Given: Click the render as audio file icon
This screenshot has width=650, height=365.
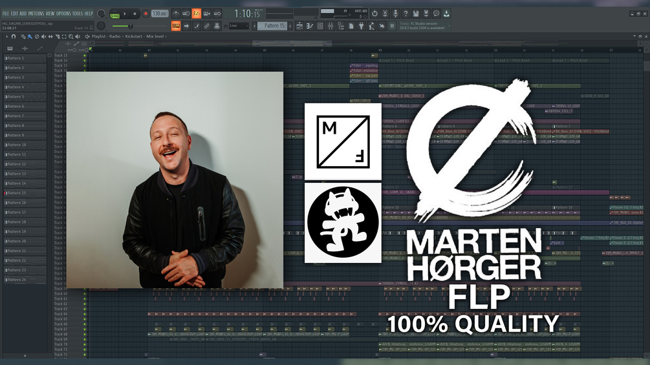Looking at the screenshot, I should coord(427,14).
